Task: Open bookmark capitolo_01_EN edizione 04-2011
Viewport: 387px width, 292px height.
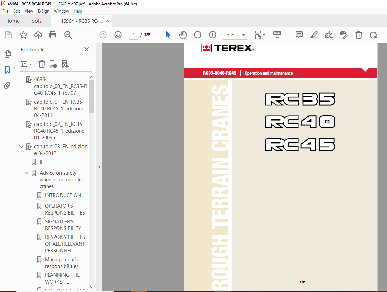Action: 59,109
